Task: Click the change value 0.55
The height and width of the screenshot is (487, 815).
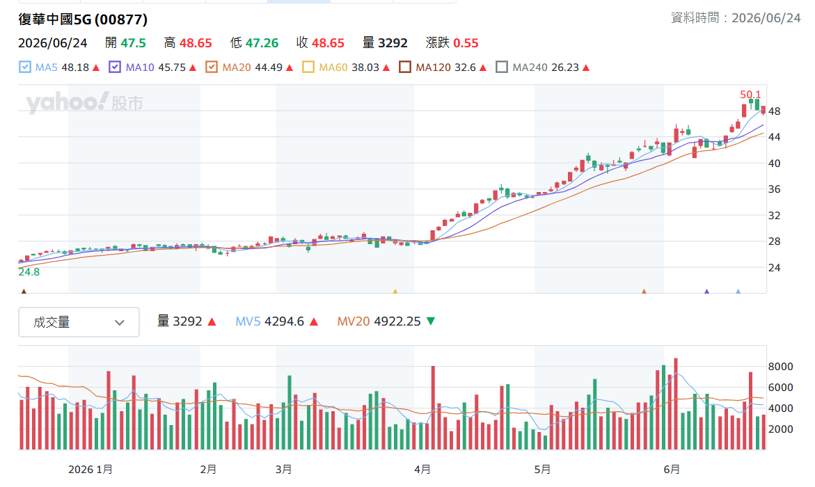Action: [465, 43]
